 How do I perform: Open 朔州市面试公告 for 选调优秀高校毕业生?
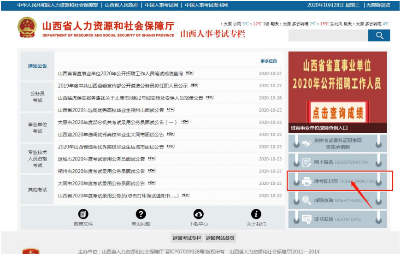pos(111,110)
